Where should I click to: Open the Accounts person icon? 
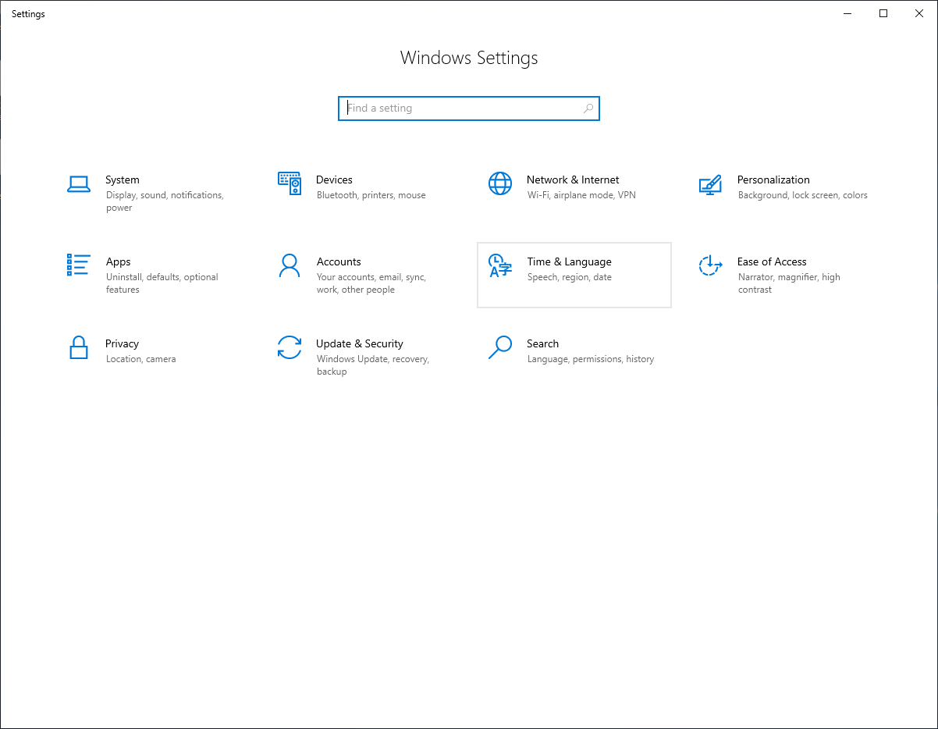click(x=290, y=265)
